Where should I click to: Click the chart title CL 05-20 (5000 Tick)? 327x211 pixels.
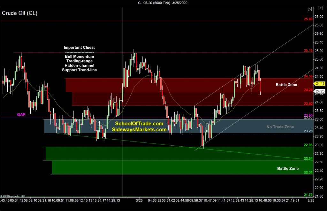[x=154, y=3]
